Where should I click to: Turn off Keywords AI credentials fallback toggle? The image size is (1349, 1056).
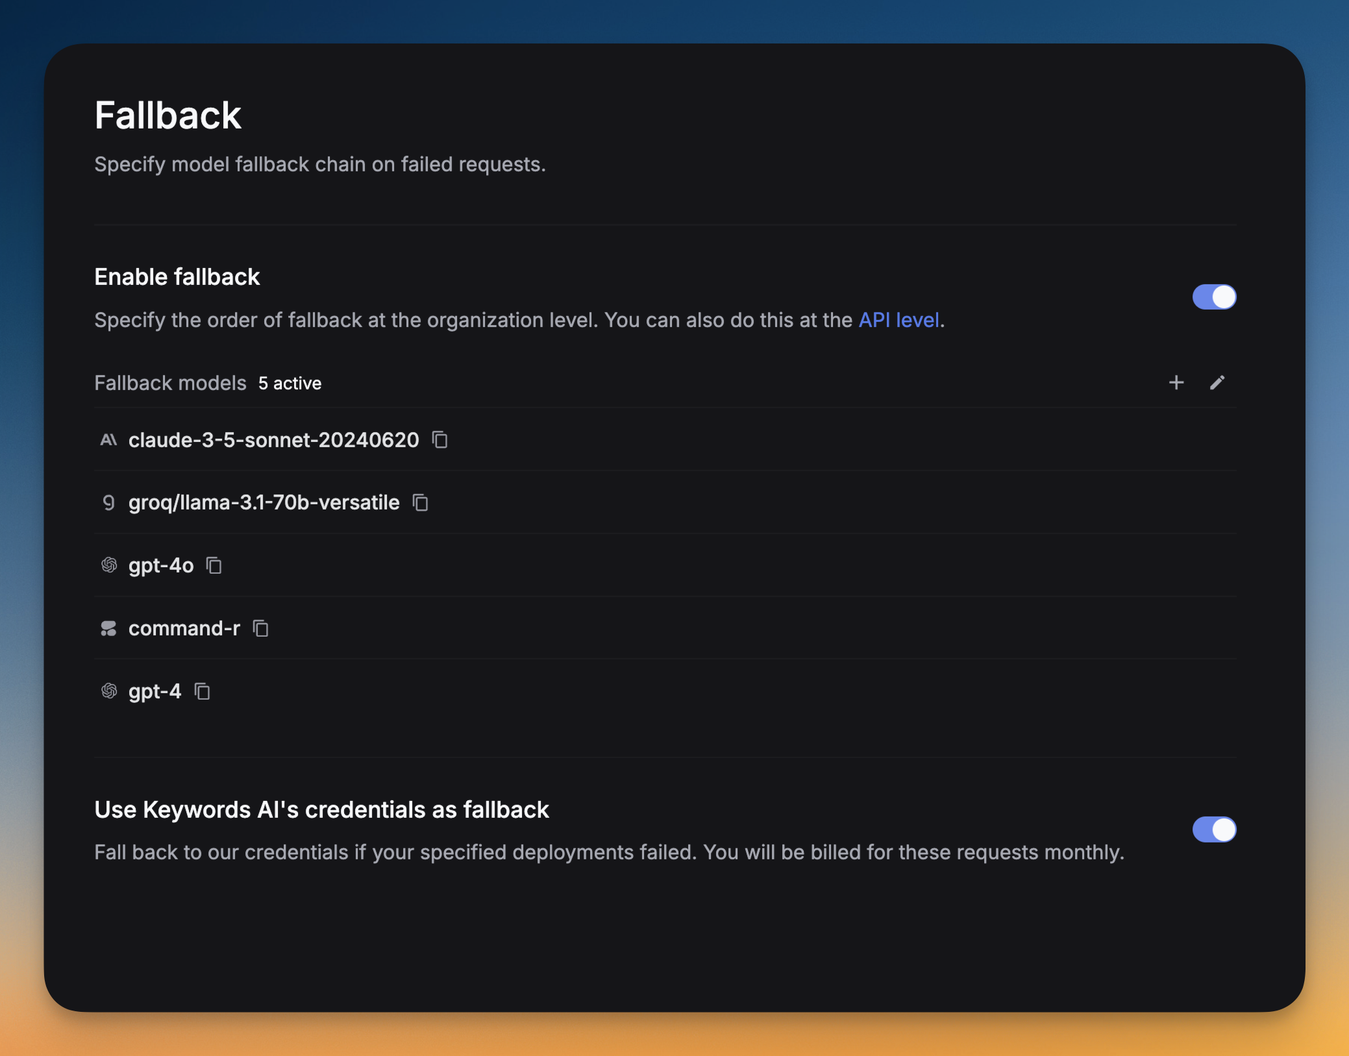tap(1214, 829)
